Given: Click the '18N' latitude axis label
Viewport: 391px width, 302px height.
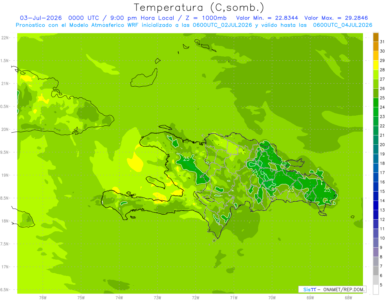Looking at the screenshot, I should coord(5,221).
